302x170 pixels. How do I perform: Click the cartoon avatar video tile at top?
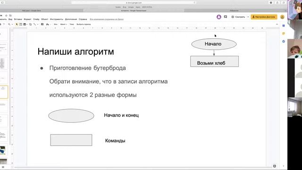[x=294, y=9]
